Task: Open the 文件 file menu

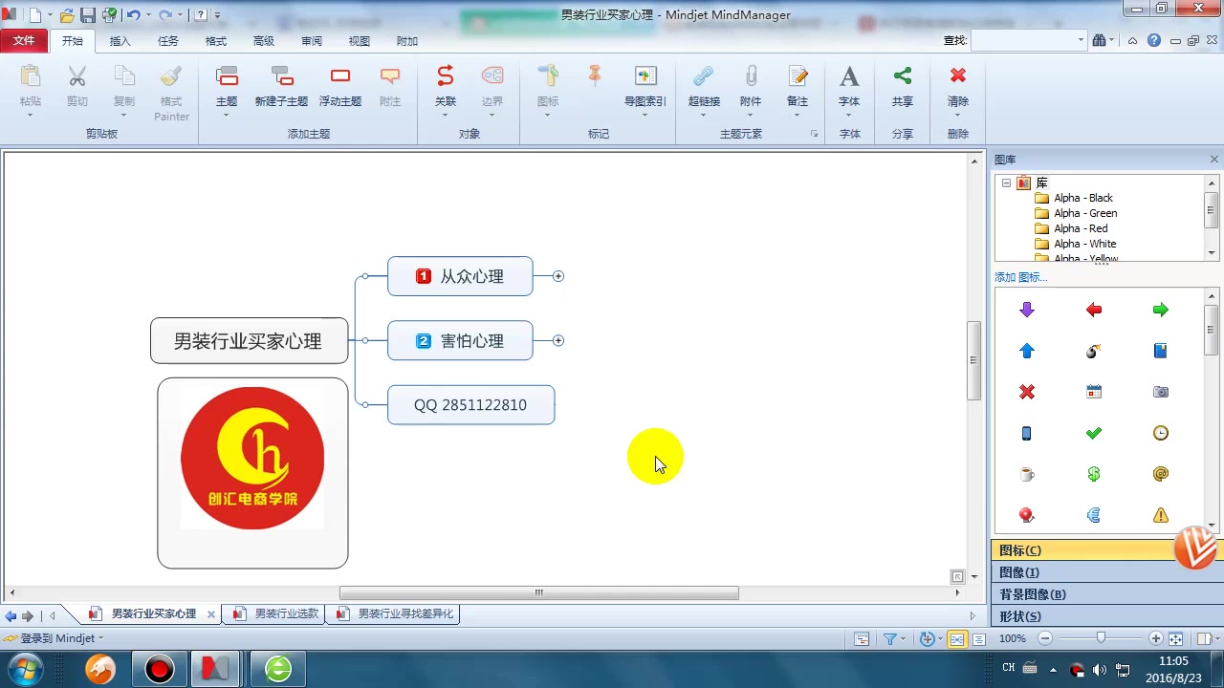Action: [24, 40]
